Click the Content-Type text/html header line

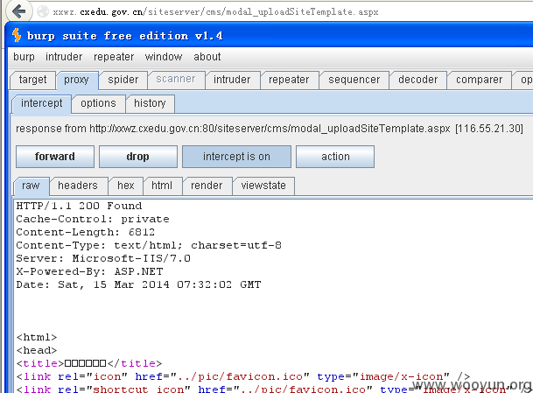149,245
